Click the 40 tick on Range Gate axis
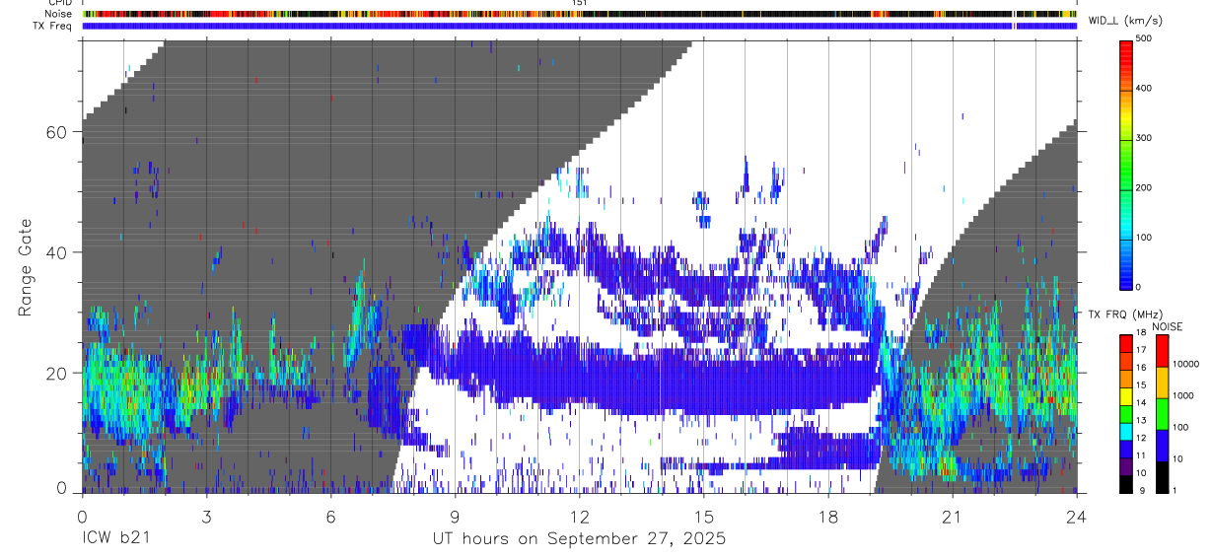 coord(57,252)
